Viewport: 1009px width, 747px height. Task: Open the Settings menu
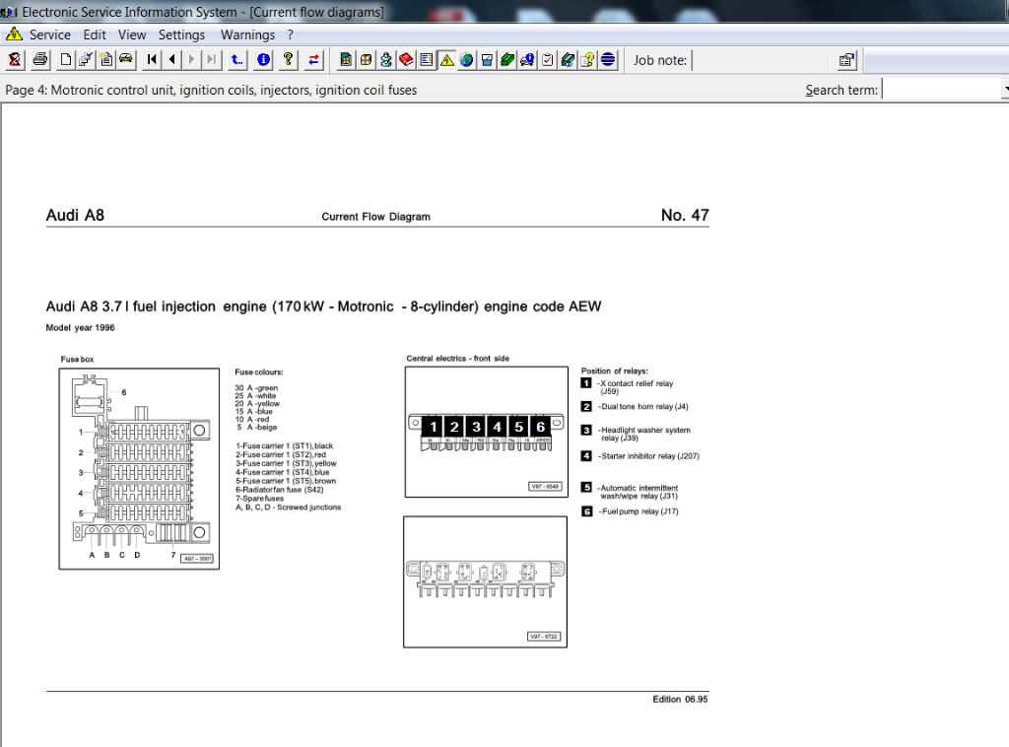[x=181, y=34]
